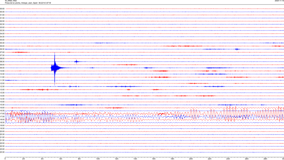This screenshot has width=284, height=160.
Task: Select the 10:00 time label
Action: click(x=2, y=71)
